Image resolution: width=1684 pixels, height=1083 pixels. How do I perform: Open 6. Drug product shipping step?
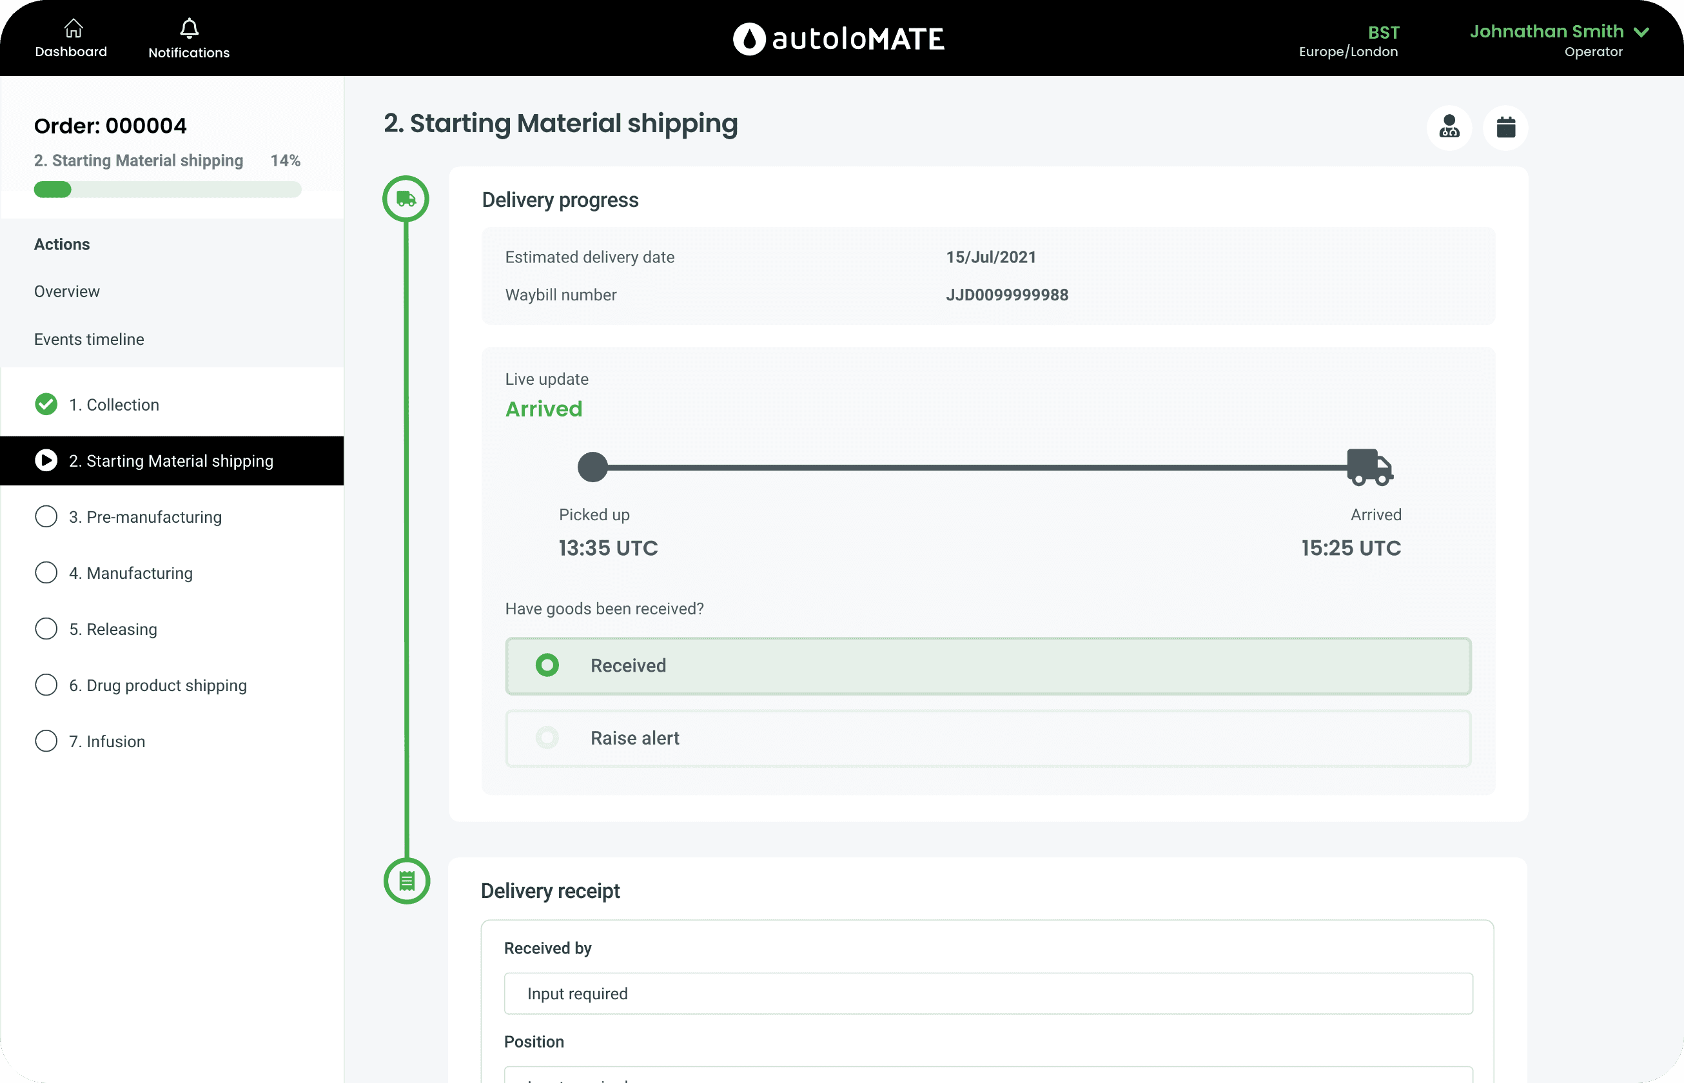[x=157, y=685]
